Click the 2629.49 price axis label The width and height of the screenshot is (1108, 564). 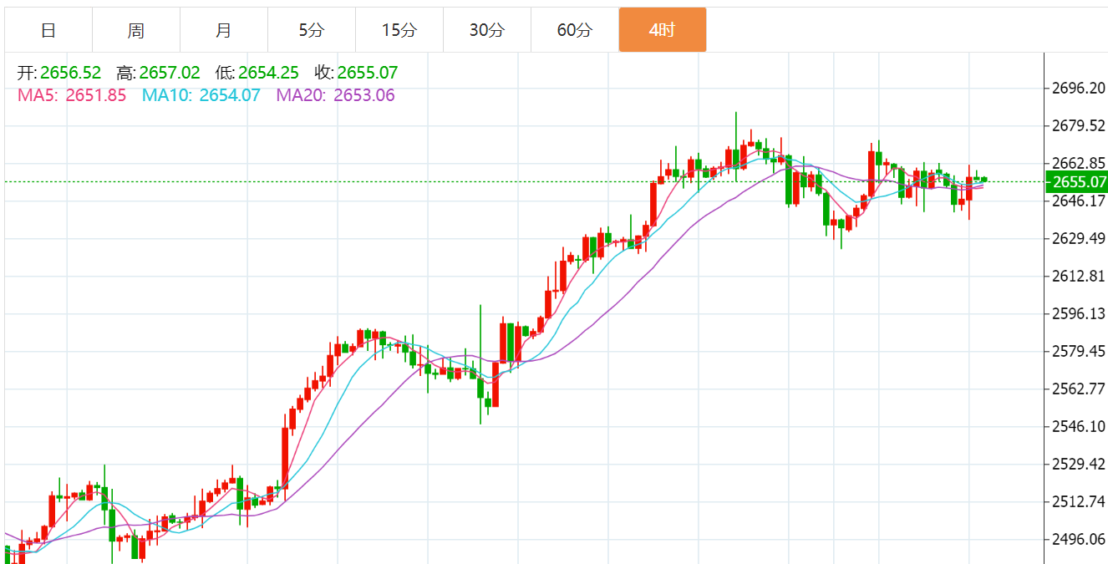click(1079, 239)
